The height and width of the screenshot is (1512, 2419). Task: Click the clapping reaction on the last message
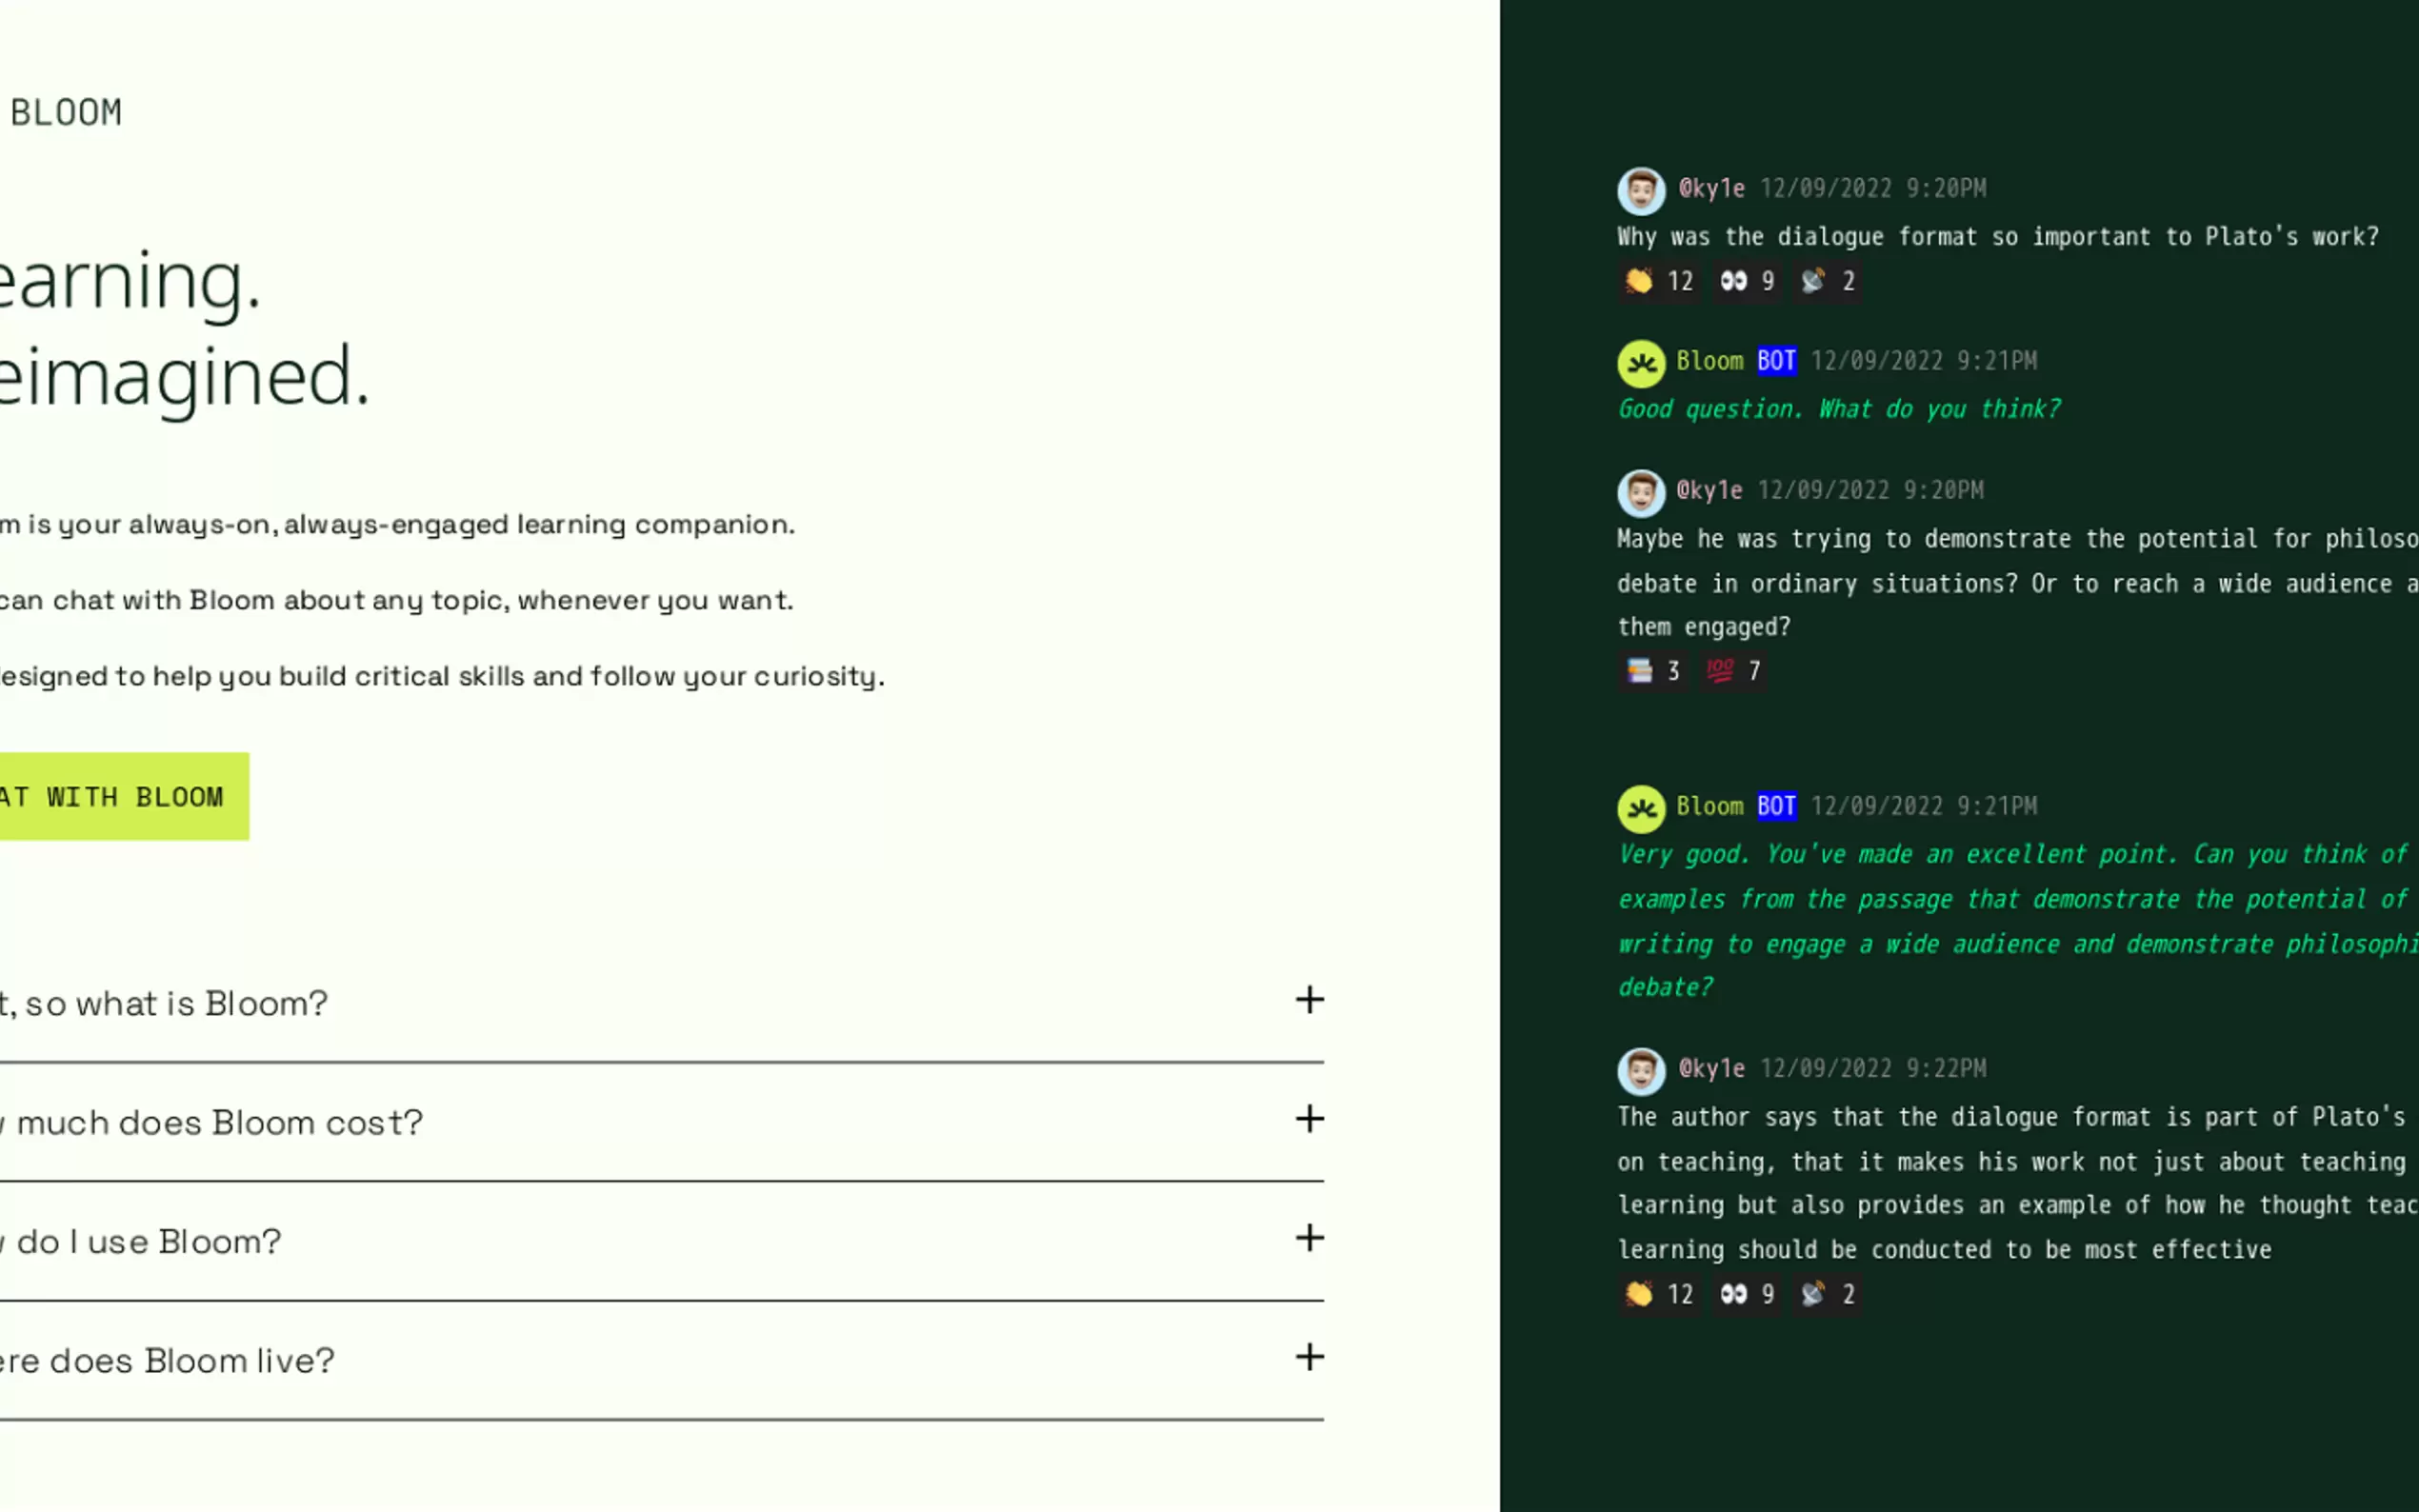[1659, 1294]
